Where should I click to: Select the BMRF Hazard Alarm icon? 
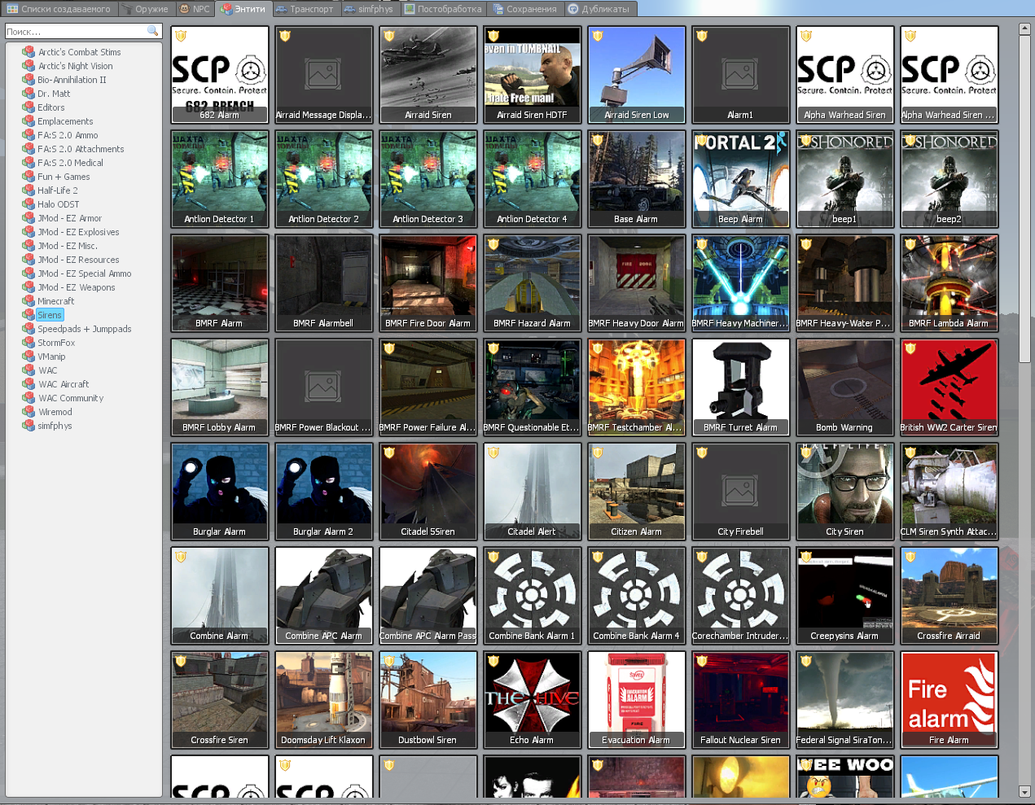click(x=533, y=283)
